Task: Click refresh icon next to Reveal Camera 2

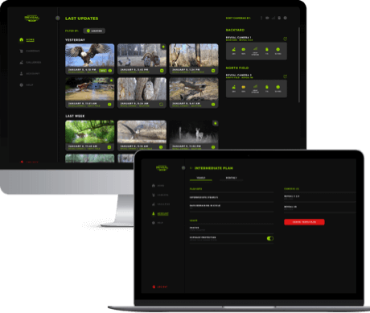Action: coord(285,76)
